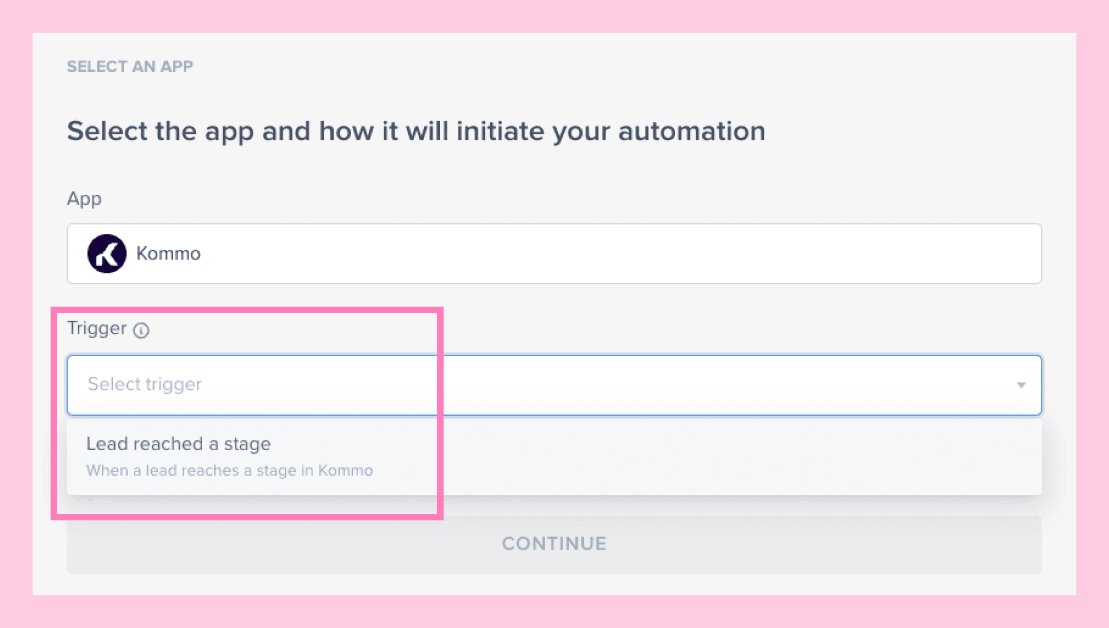
Task: Click the Kommo logo icon
Action: [x=107, y=254]
